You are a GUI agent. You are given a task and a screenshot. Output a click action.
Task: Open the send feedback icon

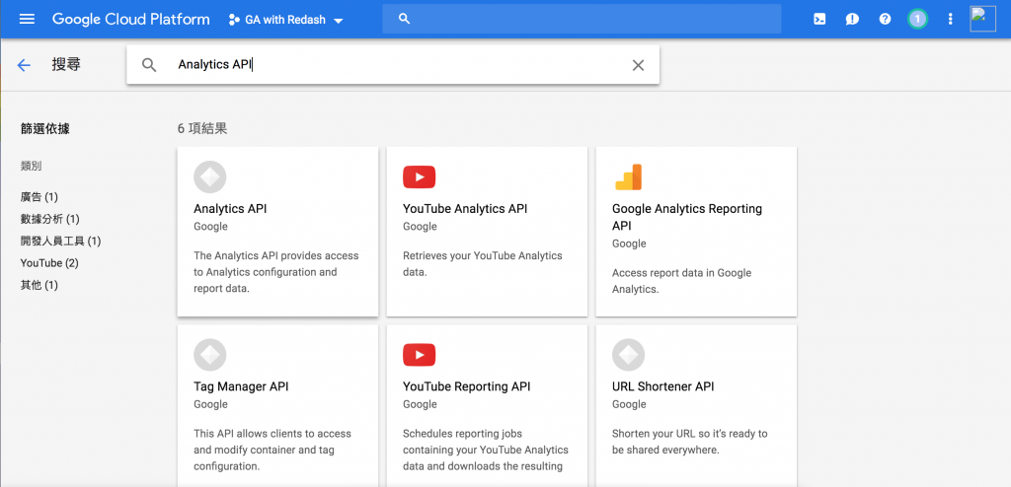(x=852, y=19)
